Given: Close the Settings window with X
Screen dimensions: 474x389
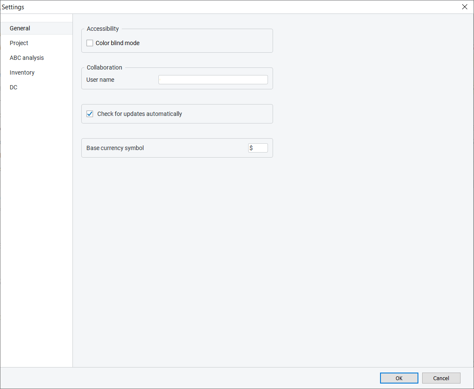Looking at the screenshot, I should click(x=465, y=7).
